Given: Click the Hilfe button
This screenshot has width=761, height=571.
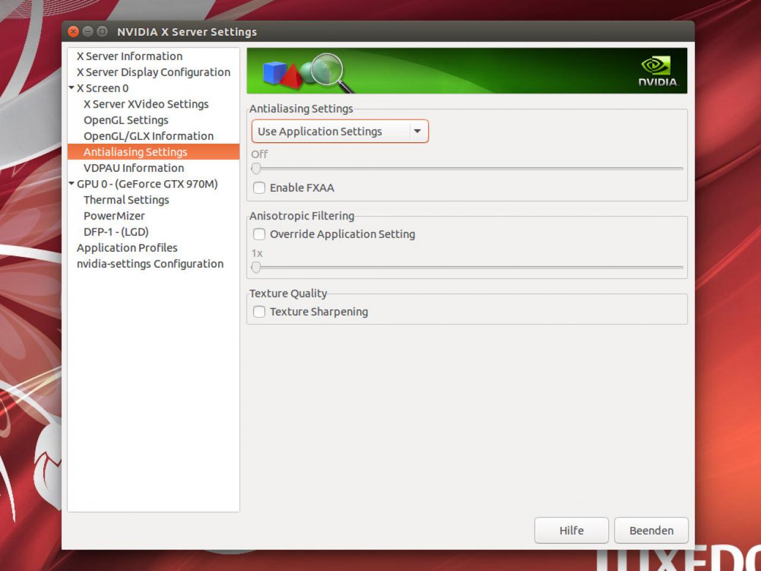Looking at the screenshot, I should 571,531.
